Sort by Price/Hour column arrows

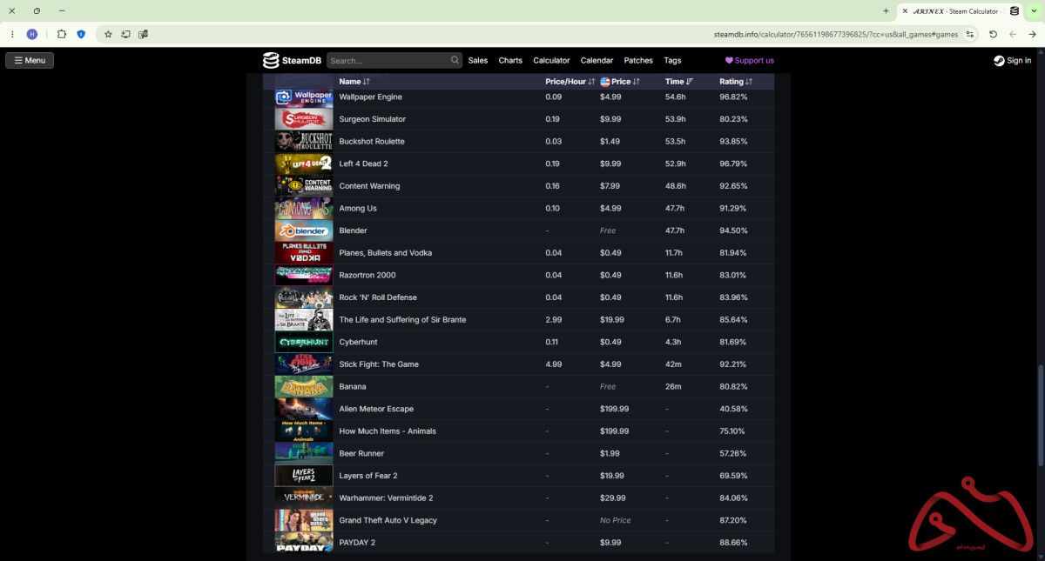(x=591, y=82)
